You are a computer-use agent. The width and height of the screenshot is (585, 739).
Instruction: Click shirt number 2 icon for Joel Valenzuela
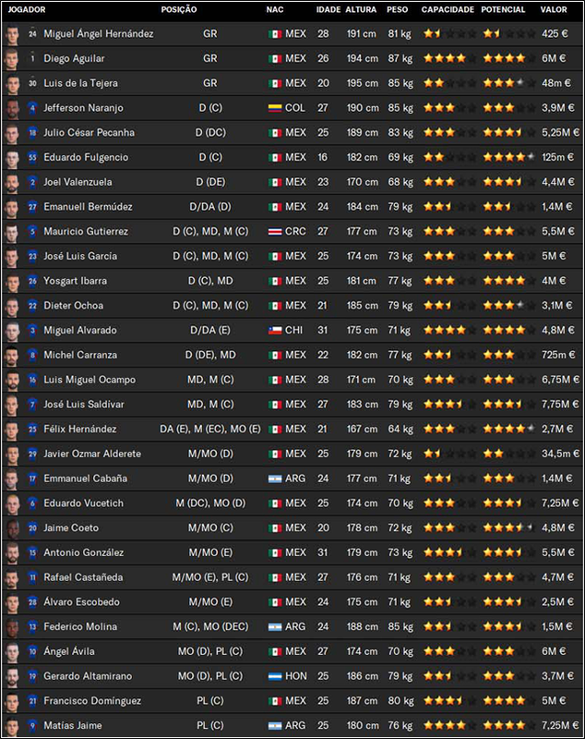[x=32, y=182]
